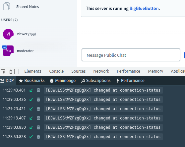The height and width of the screenshot is (147, 185).
Task: Click the Shared Notes label
Action: (28, 7)
